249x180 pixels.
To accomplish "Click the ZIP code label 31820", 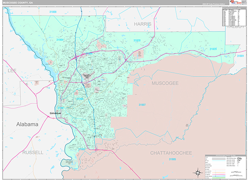I will coord(137,41).
